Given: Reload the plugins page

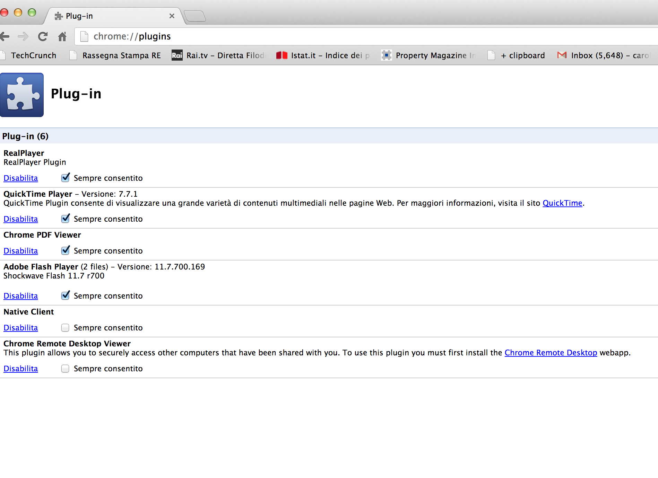Looking at the screenshot, I should pos(43,36).
